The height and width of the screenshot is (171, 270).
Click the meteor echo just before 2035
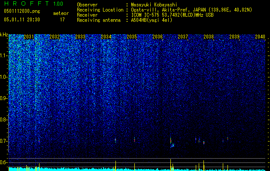[x=135, y=140]
